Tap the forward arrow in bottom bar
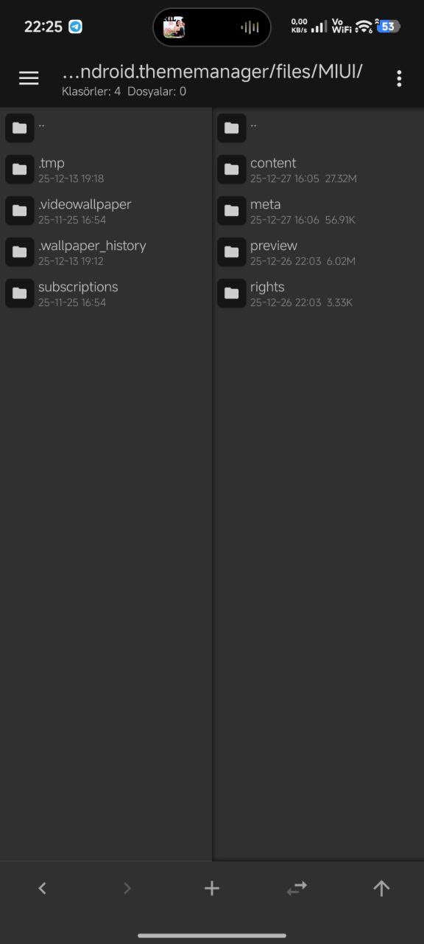Screen dimensions: 424x944 [127, 888]
